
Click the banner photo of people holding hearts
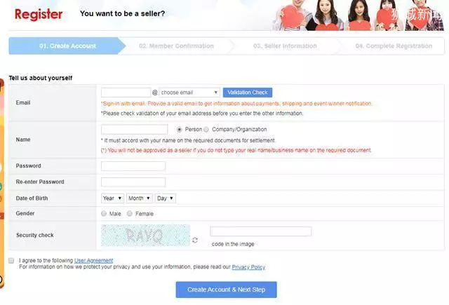coord(358,15)
